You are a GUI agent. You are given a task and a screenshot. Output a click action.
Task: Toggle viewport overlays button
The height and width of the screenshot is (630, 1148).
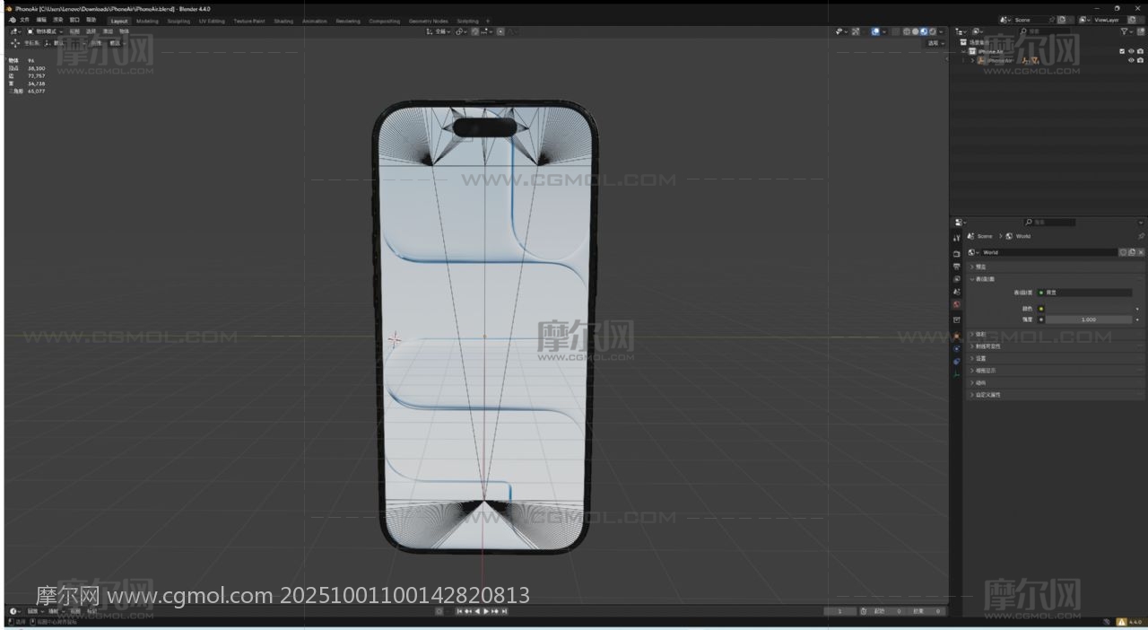coord(876,31)
